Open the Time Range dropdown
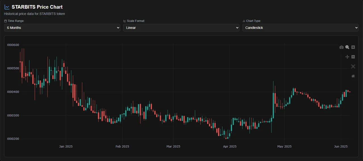363x161 pixels. [x=62, y=28]
